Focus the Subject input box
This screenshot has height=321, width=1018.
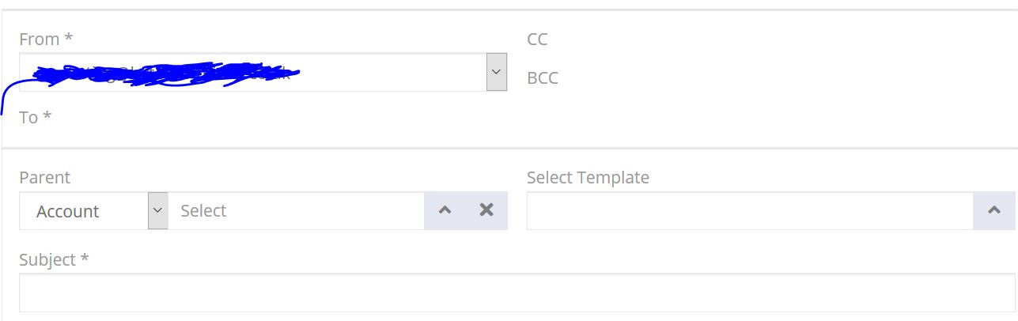tap(517, 293)
